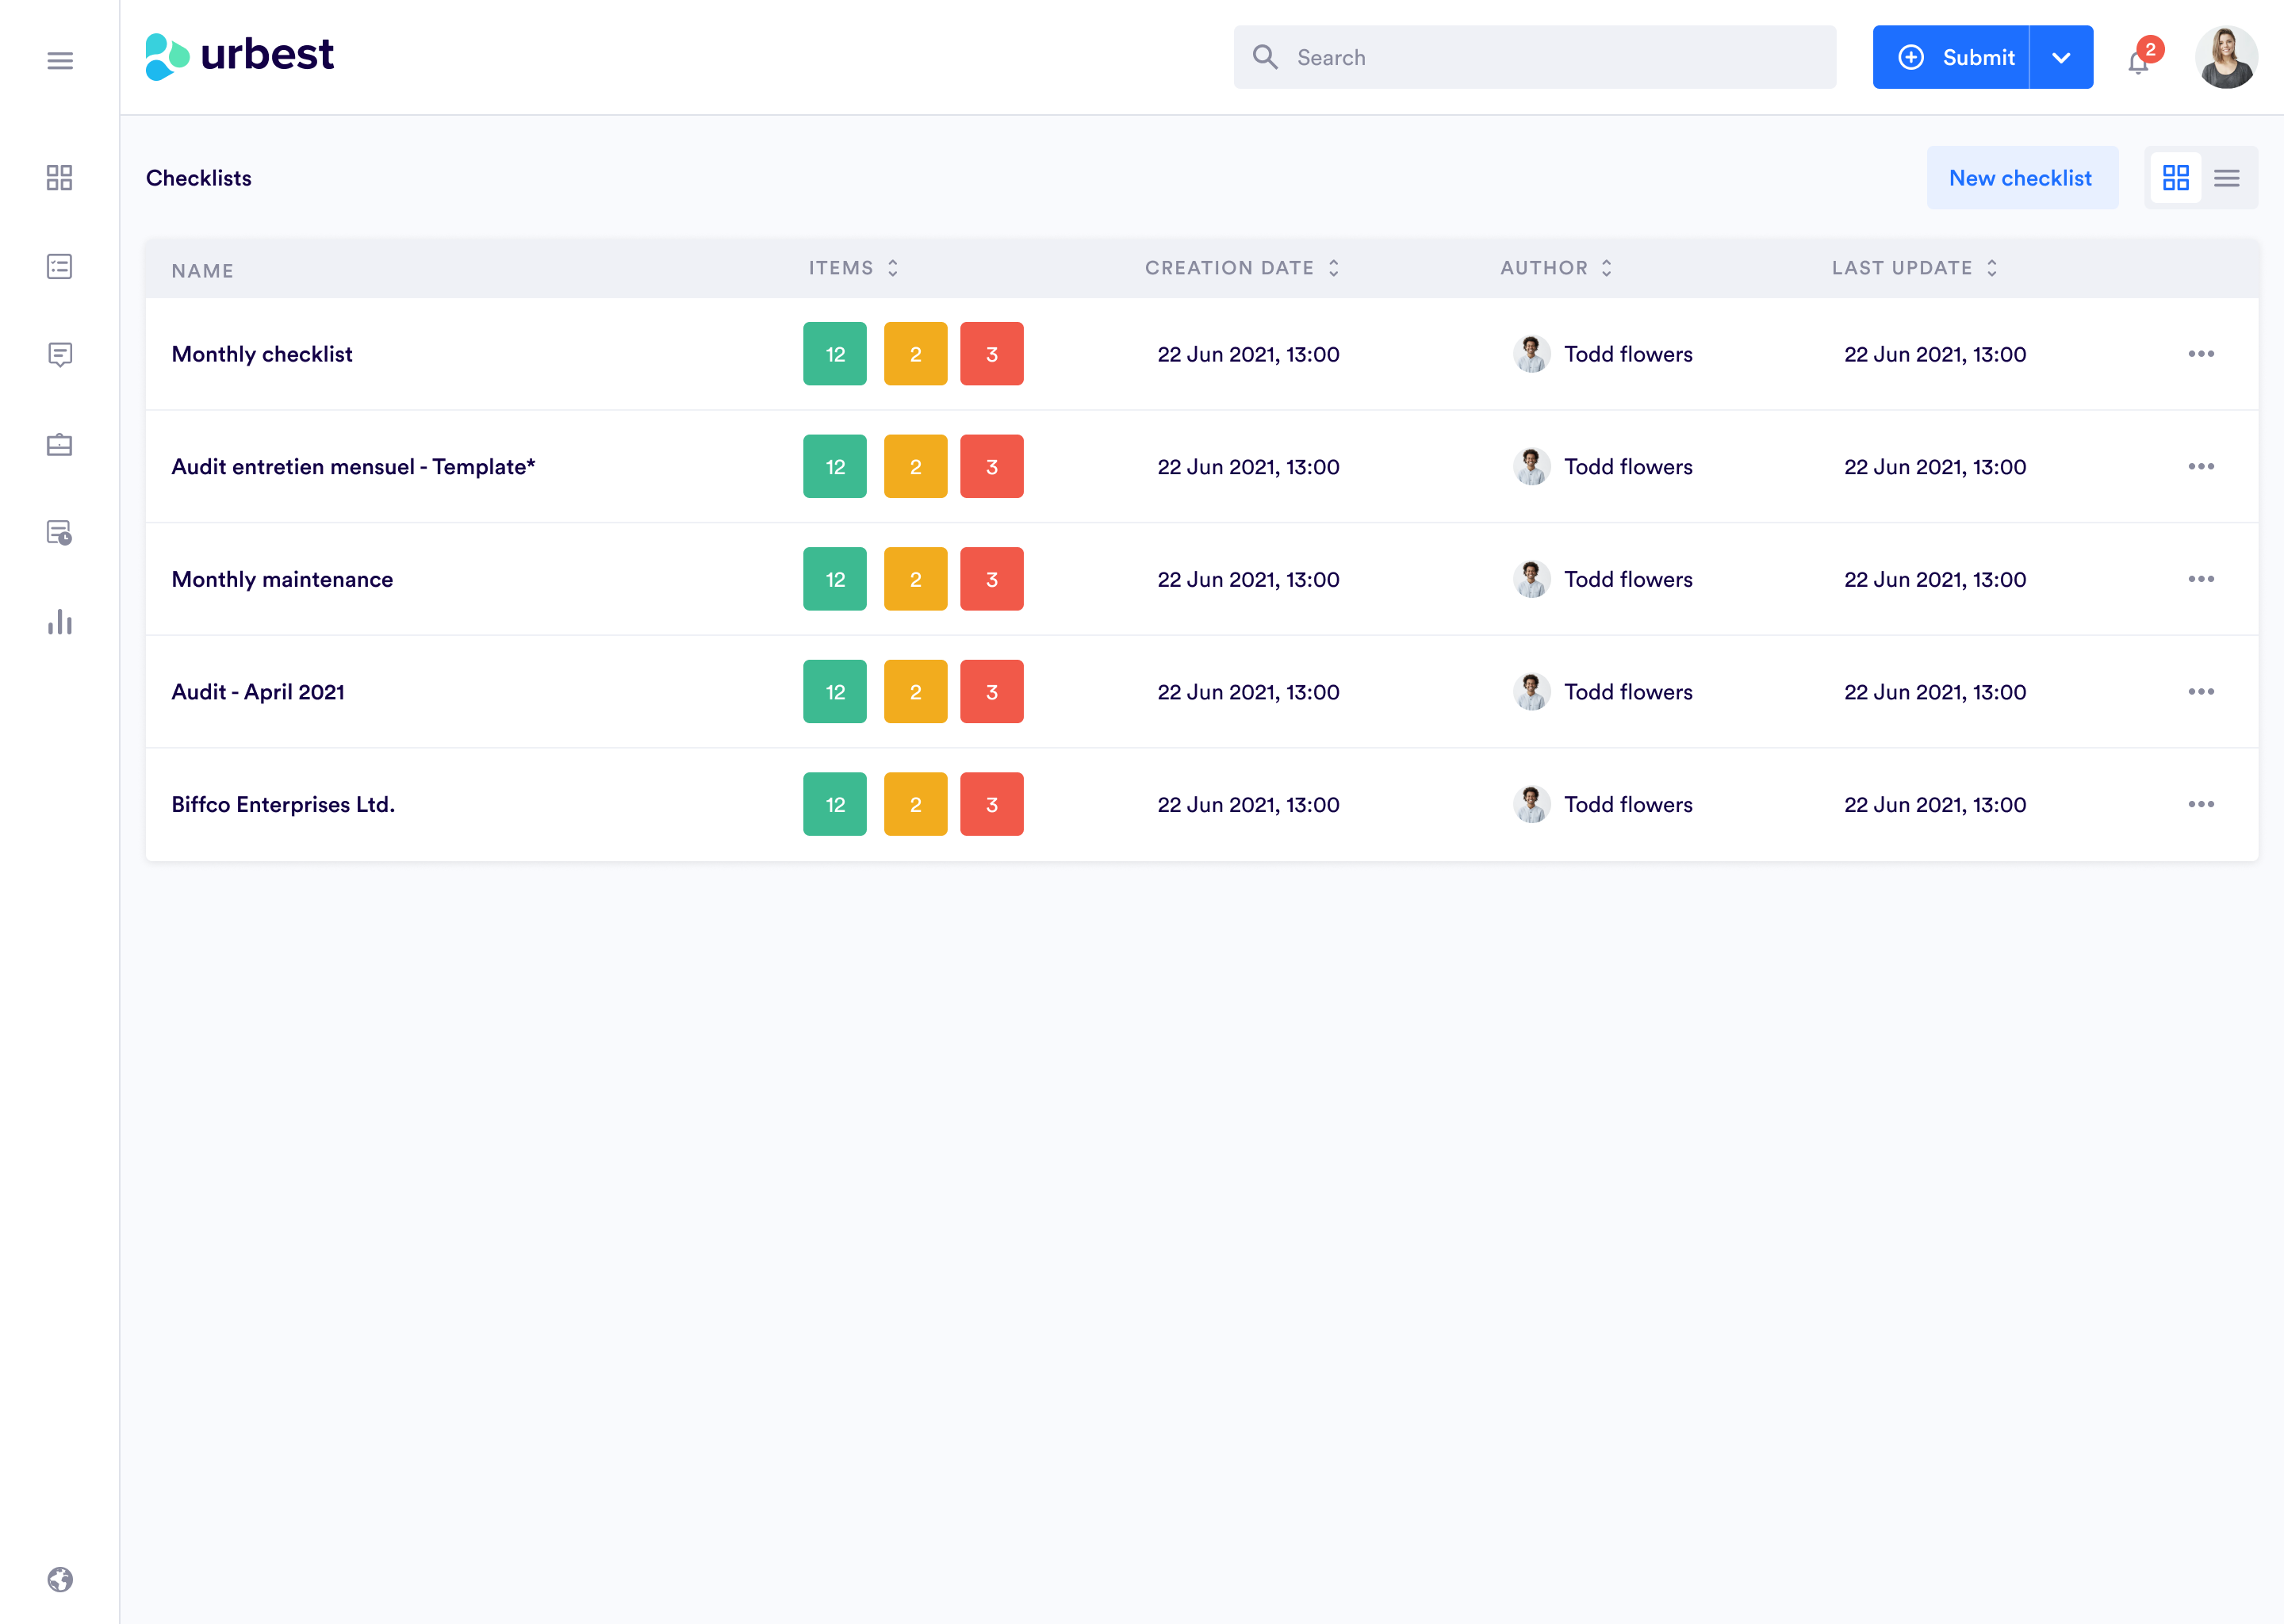Click the New checklist button
This screenshot has width=2284, height=1624.
pyautogui.click(x=2020, y=178)
